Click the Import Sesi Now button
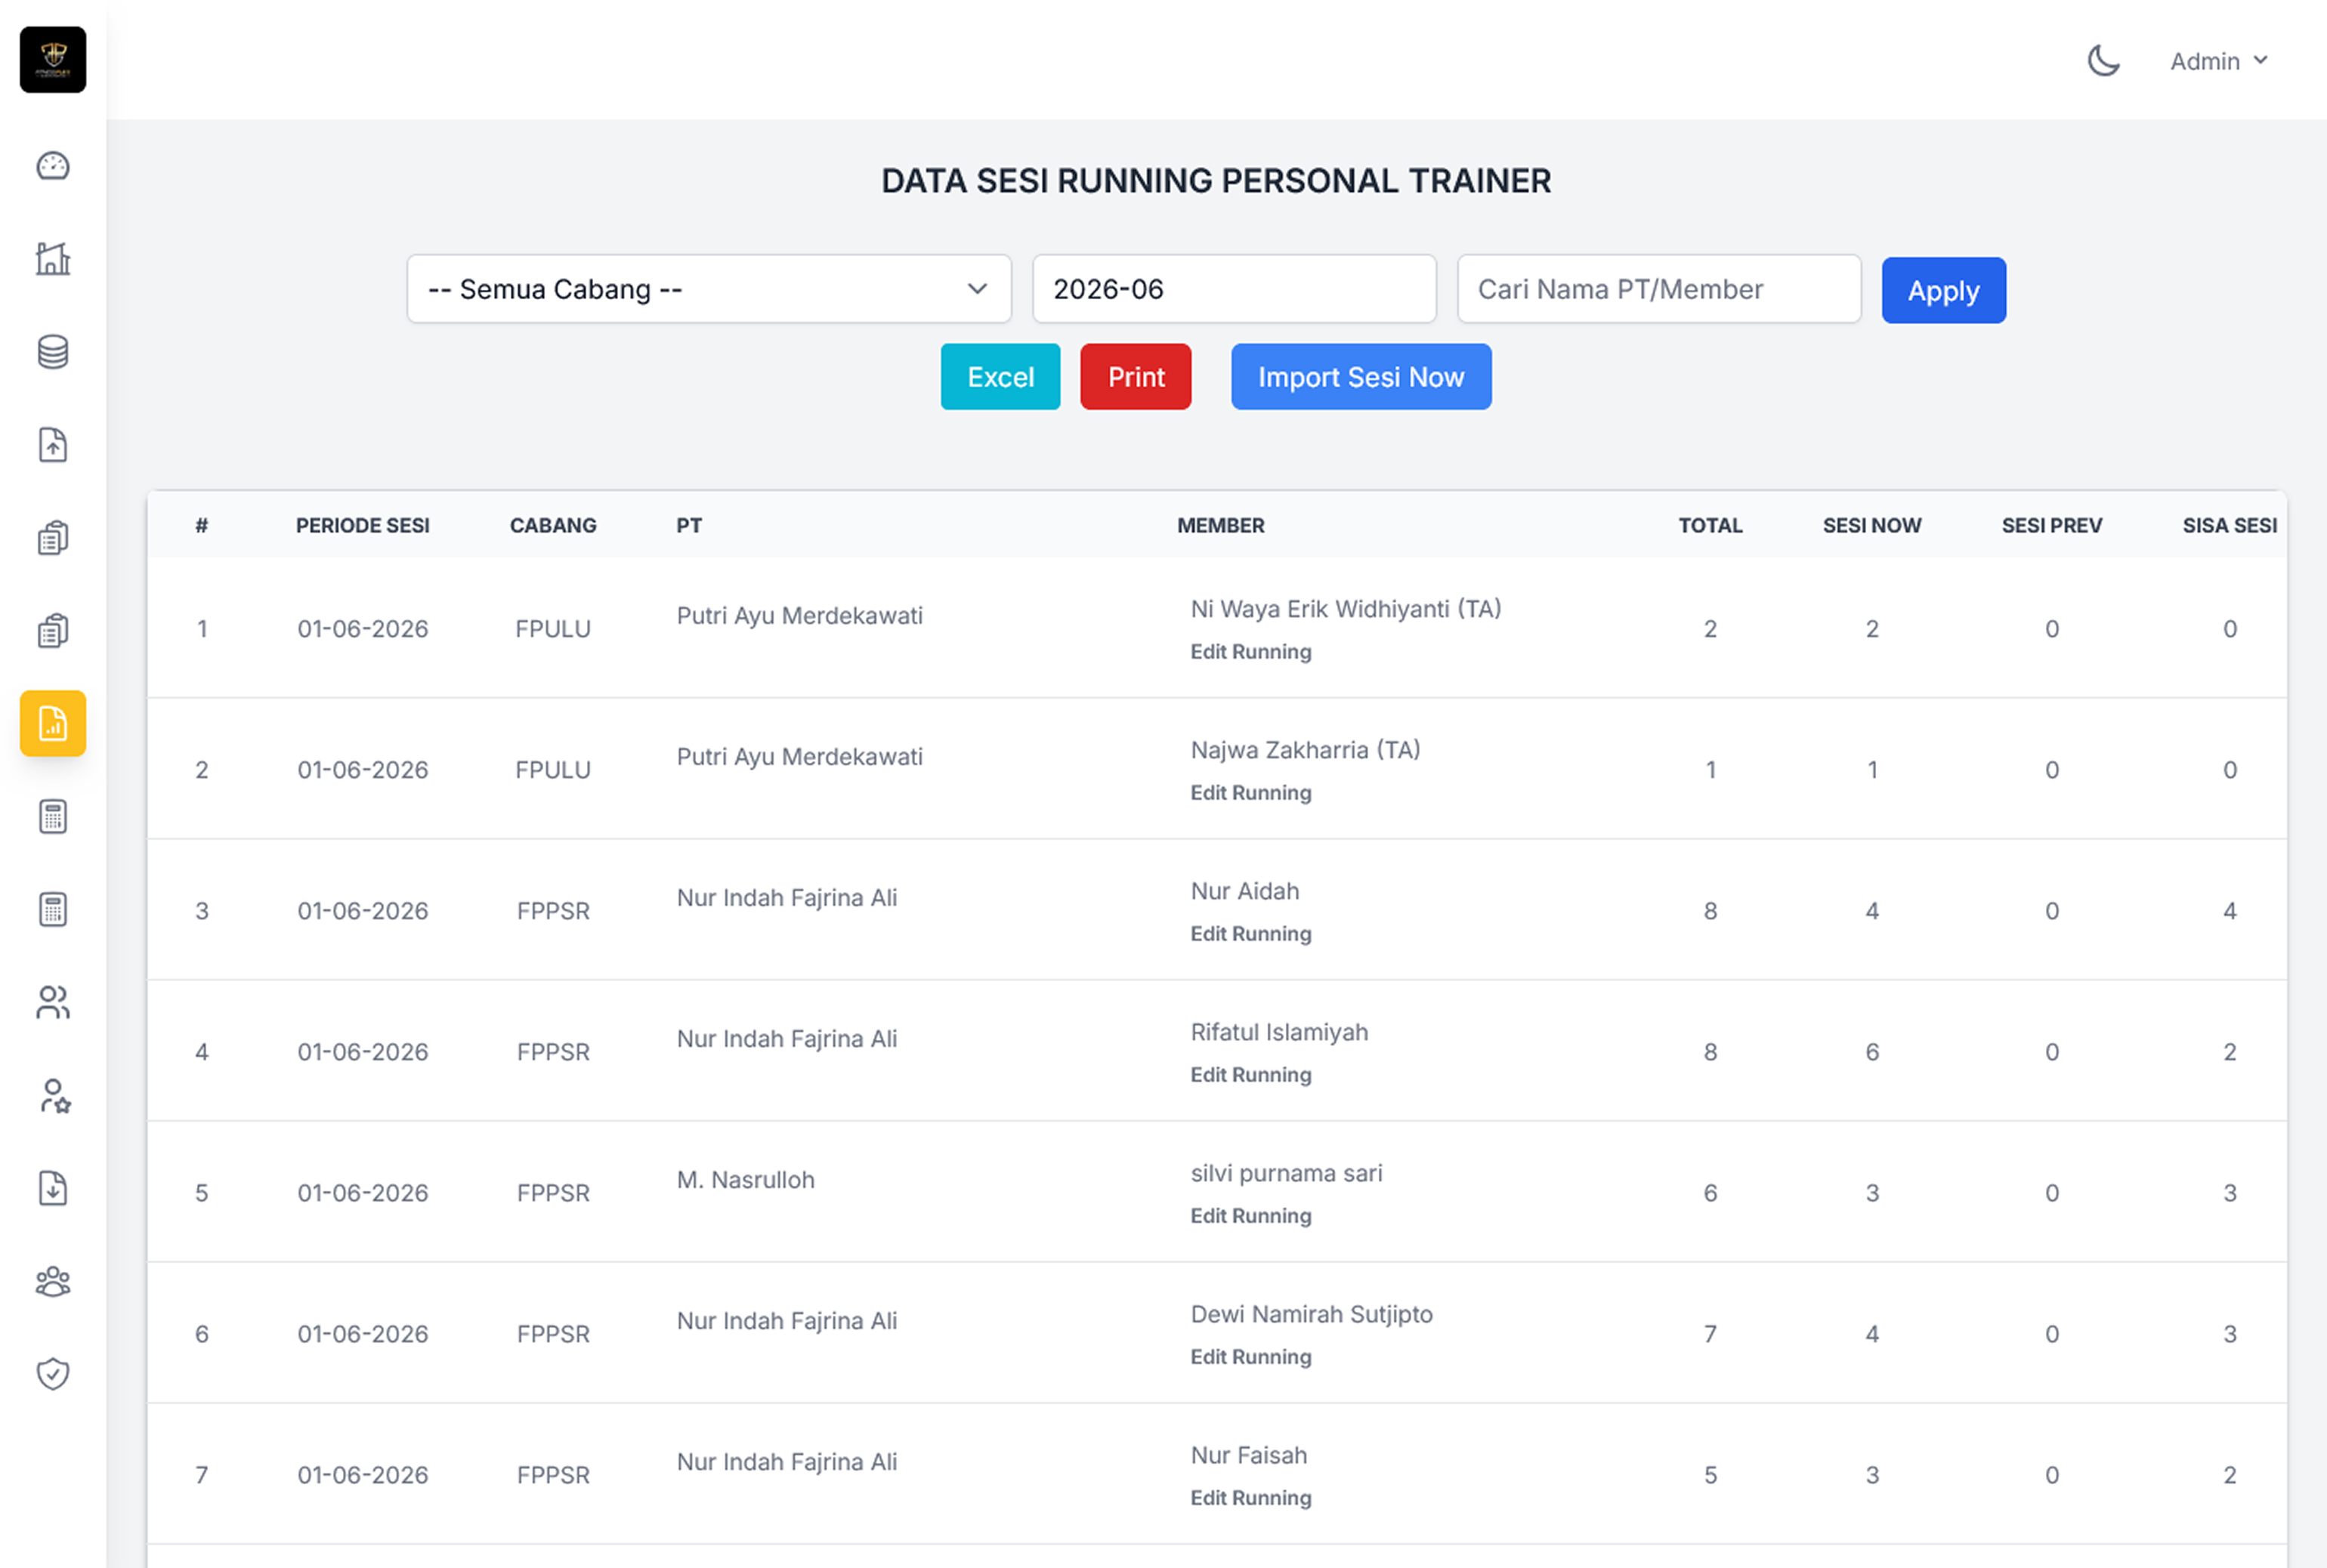The image size is (2327, 1568). pos(1361,377)
